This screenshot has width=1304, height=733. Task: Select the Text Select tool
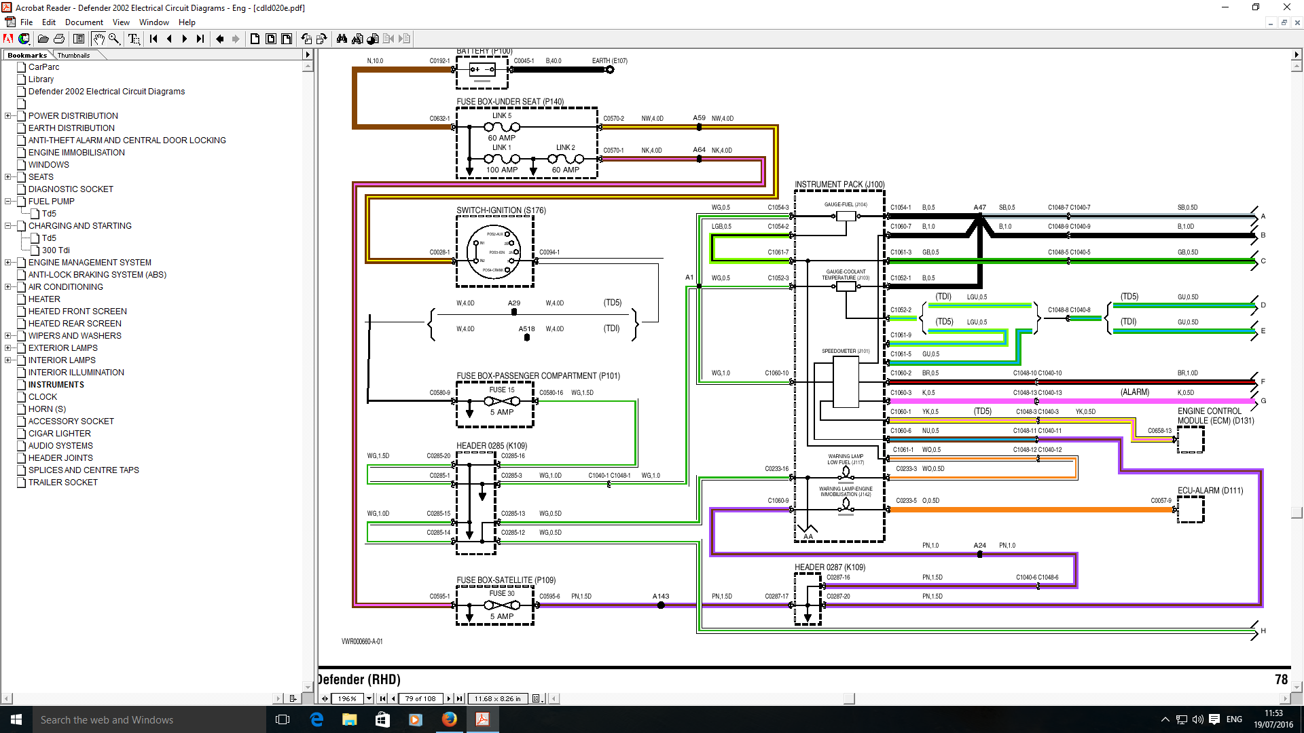pyautogui.click(x=134, y=39)
